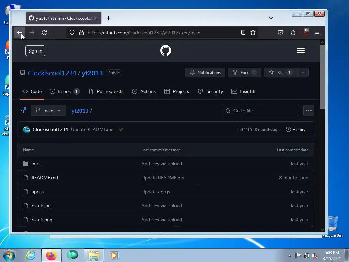
Task: Click the README.md file icon
Action: pos(26,178)
